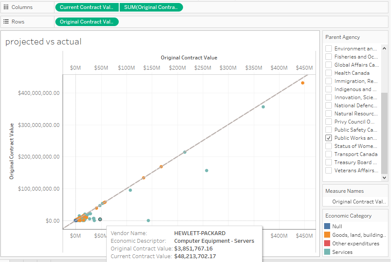Select the teal Services legend swatch
The width and height of the screenshot is (391, 262).
click(326, 251)
